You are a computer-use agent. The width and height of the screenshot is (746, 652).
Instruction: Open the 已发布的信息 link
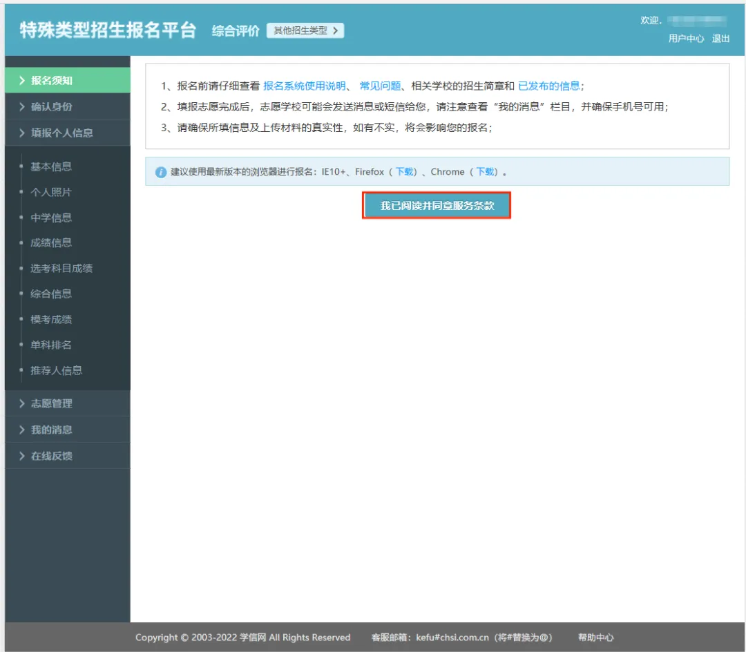pyautogui.click(x=549, y=86)
